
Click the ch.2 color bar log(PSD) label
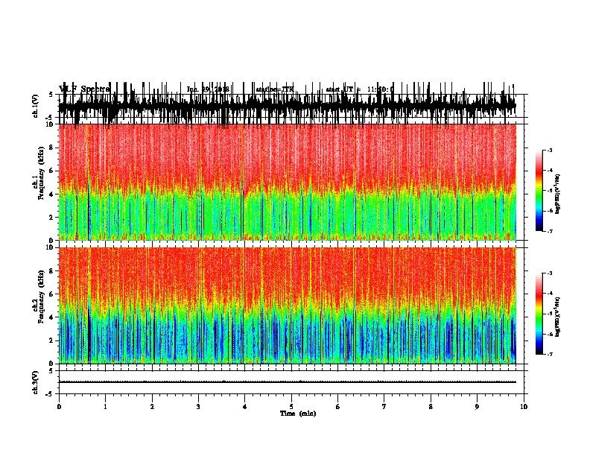[x=558, y=317]
